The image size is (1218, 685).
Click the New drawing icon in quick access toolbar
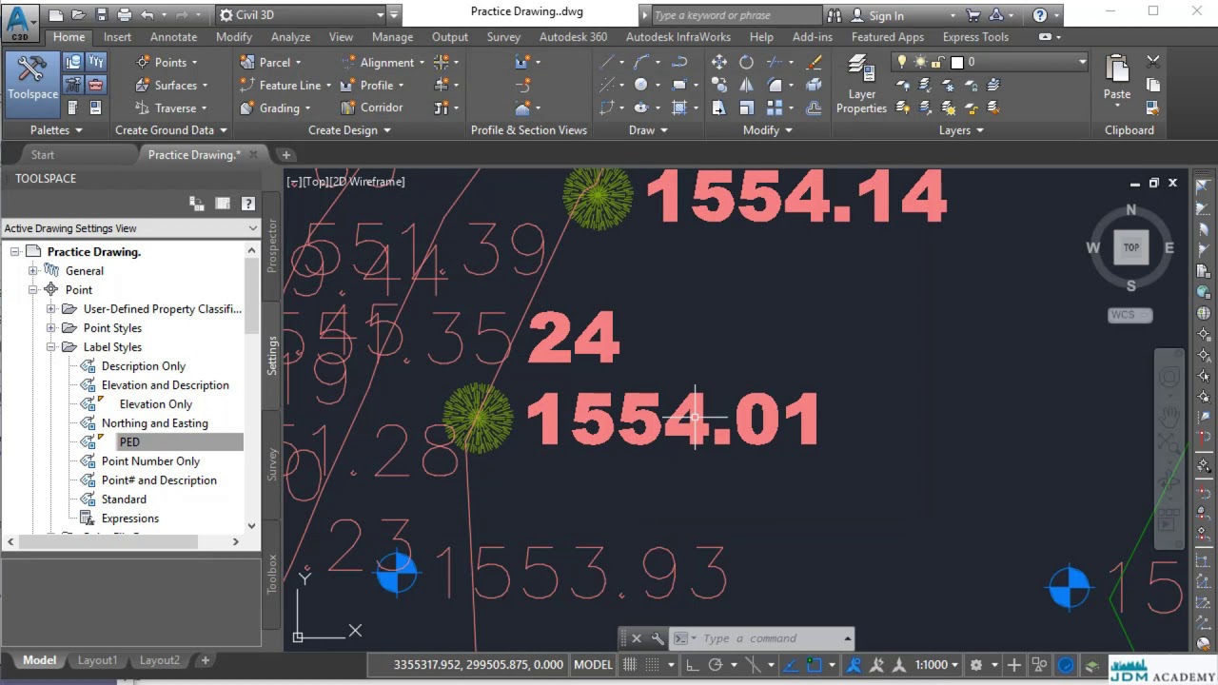[56, 15]
